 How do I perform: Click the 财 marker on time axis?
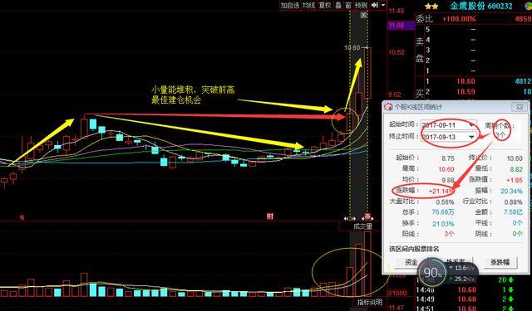[269, 216]
